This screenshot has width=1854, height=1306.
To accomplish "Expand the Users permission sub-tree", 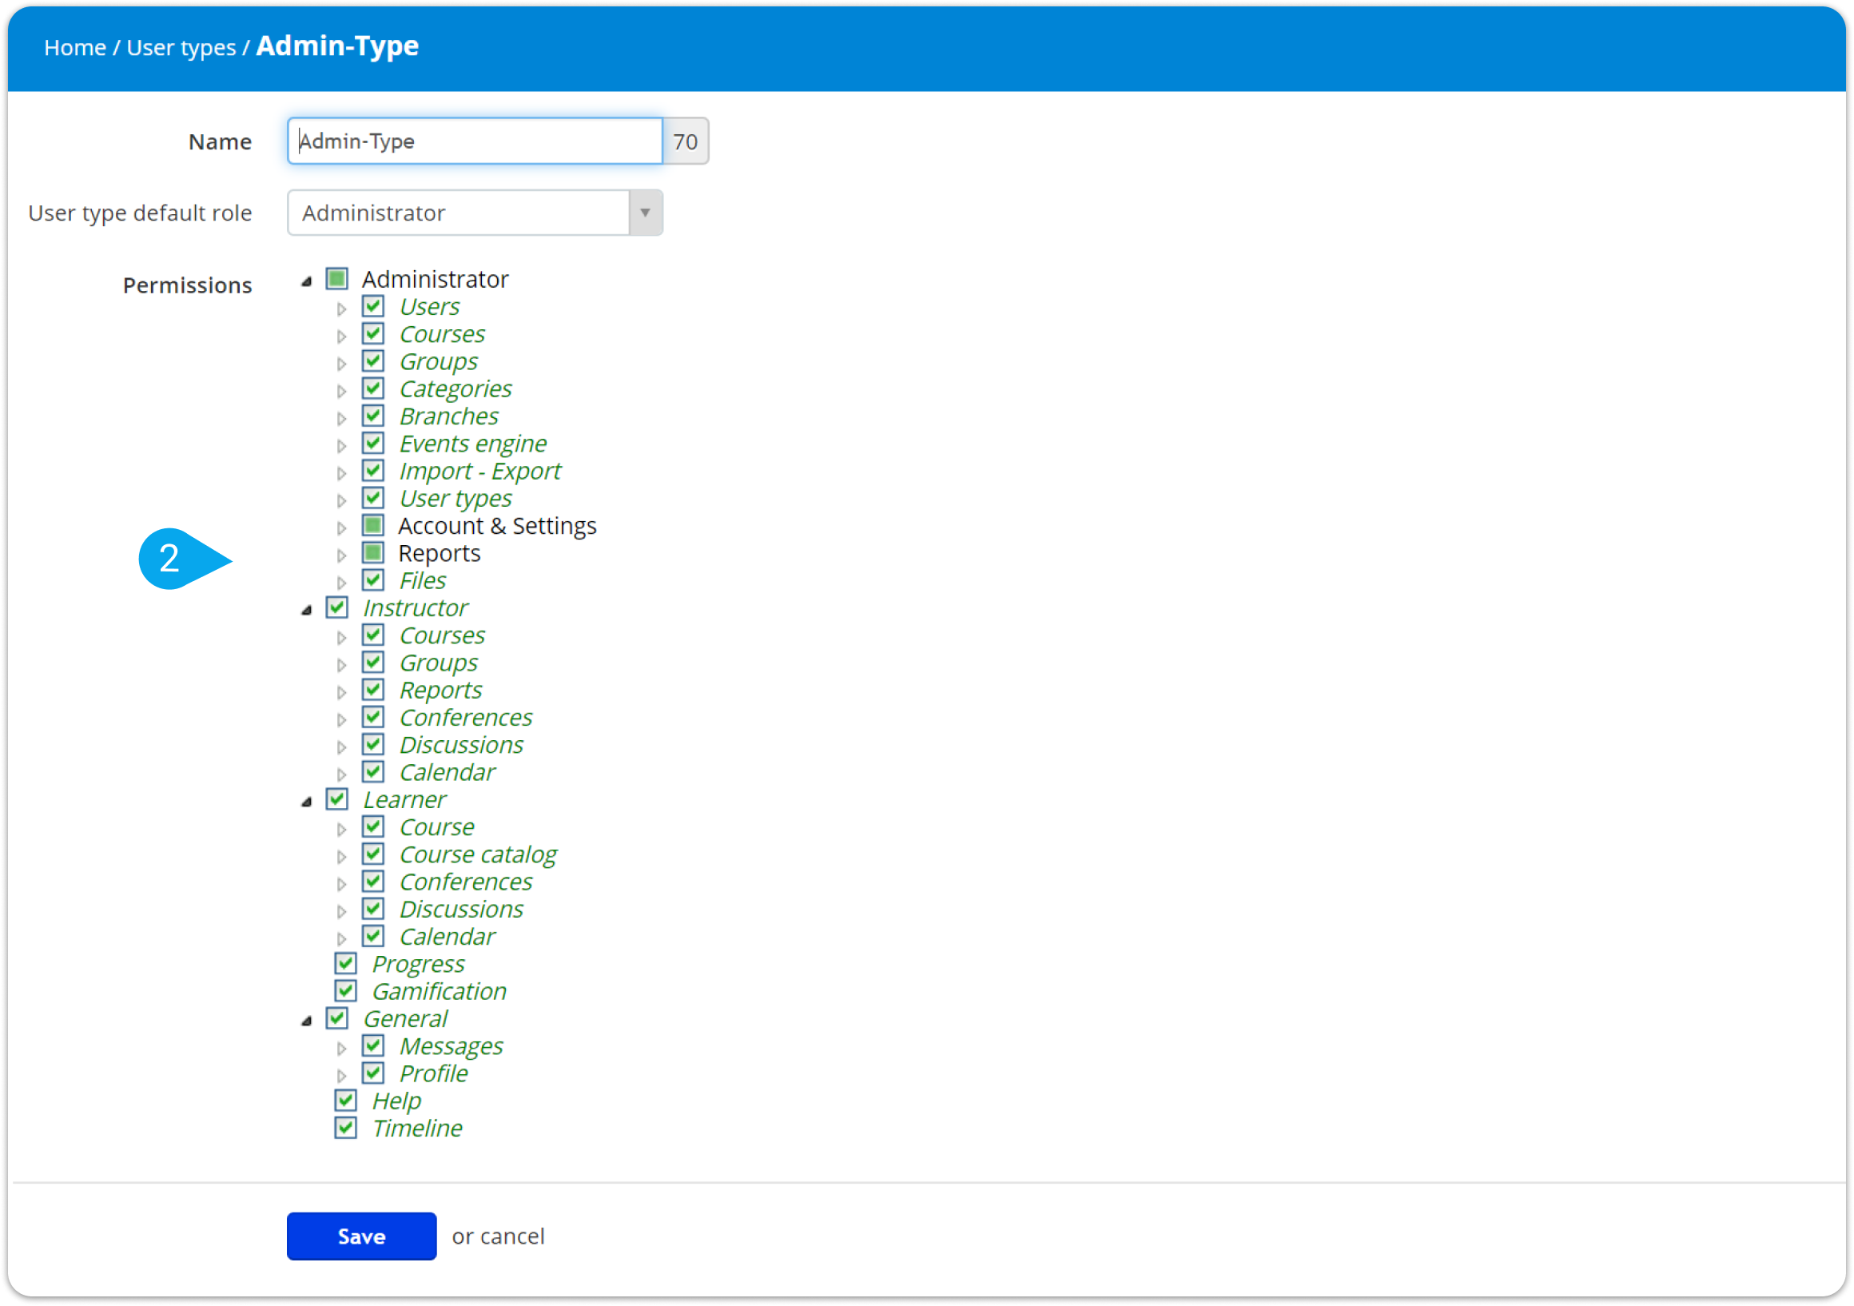I will pyautogui.click(x=342, y=308).
